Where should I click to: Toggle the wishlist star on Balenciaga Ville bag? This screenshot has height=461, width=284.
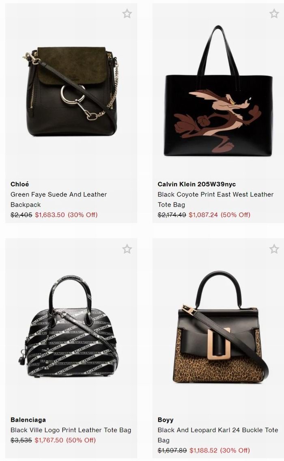[127, 249]
